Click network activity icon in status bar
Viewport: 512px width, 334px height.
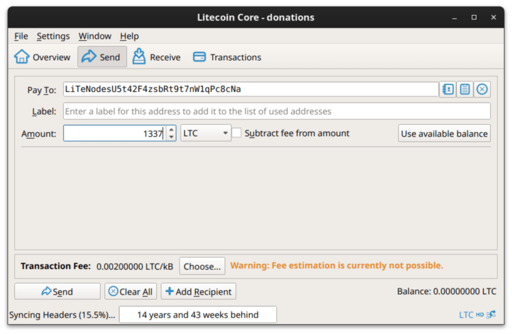pos(491,315)
